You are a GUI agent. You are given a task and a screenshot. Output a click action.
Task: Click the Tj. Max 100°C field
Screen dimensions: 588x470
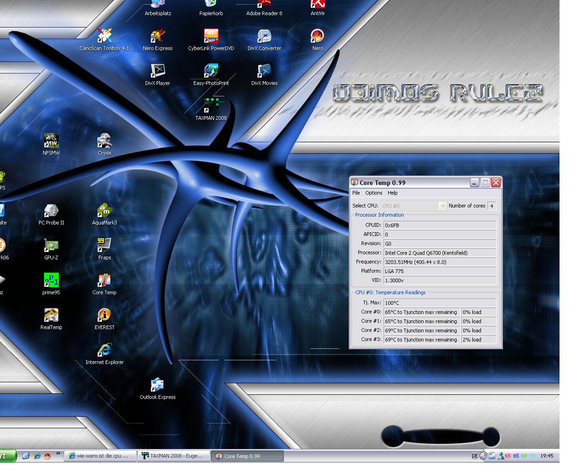coord(440,303)
